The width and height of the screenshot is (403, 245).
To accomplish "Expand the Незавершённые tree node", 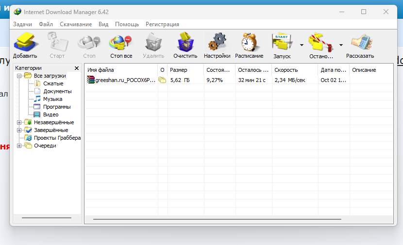I will point(19,122).
